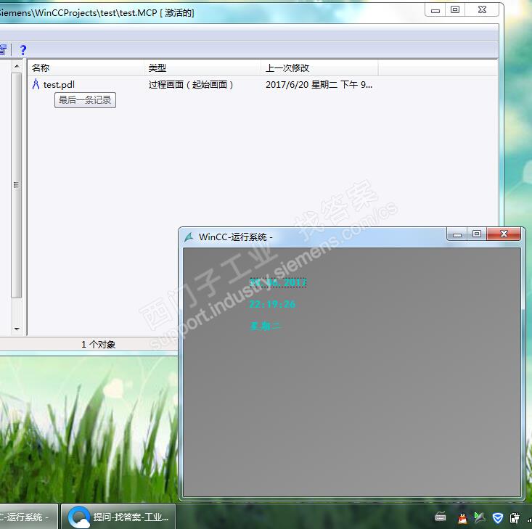Click the 1 个对象 status bar text
This screenshot has width=532, height=529.
[99, 345]
